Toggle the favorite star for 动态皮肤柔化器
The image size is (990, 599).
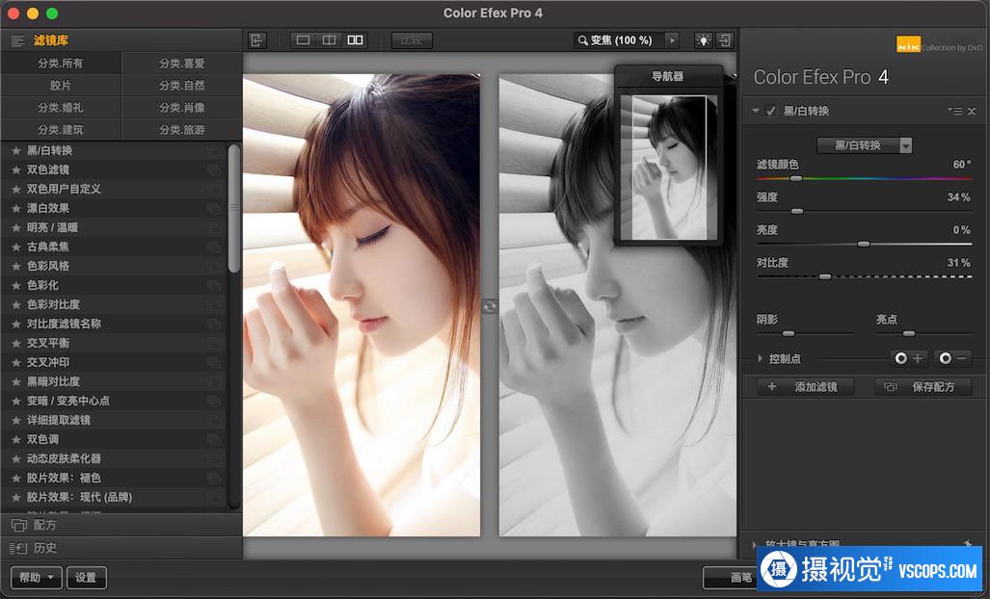[16, 458]
